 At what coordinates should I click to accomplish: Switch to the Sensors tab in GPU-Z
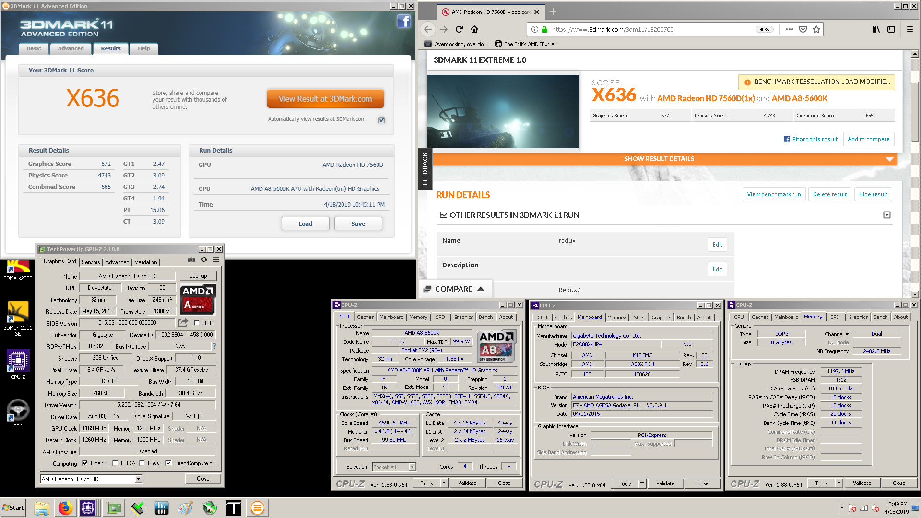coord(91,262)
